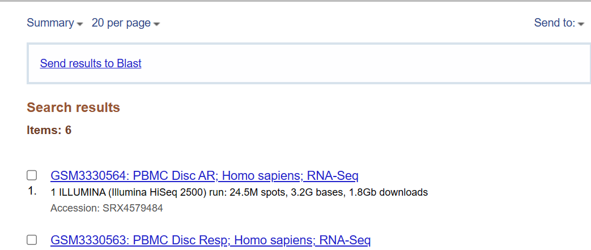The width and height of the screenshot is (591, 250).
Task: Tick the checkbox for GSM3330564 result
Action: [32, 175]
